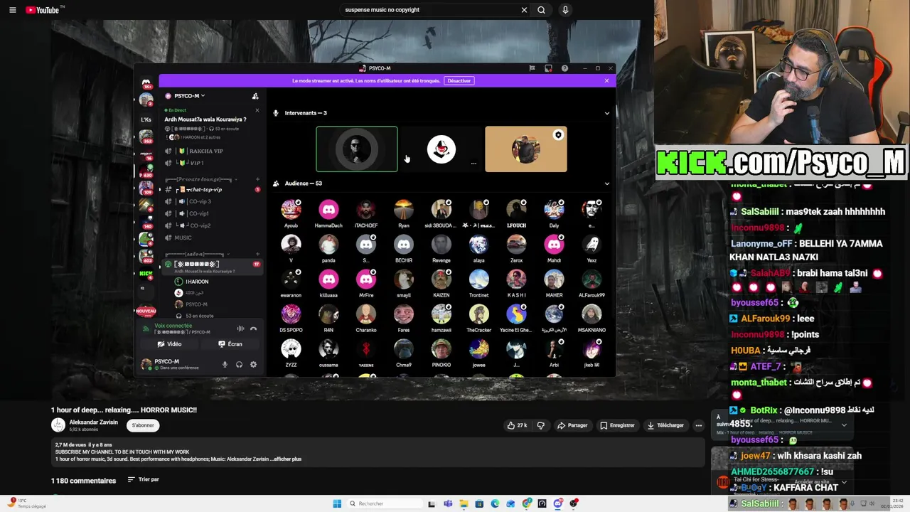Image resolution: width=910 pixels, height=512 pixels.
Task: Collapse the Audience section chevron
Action: (606, 183)
